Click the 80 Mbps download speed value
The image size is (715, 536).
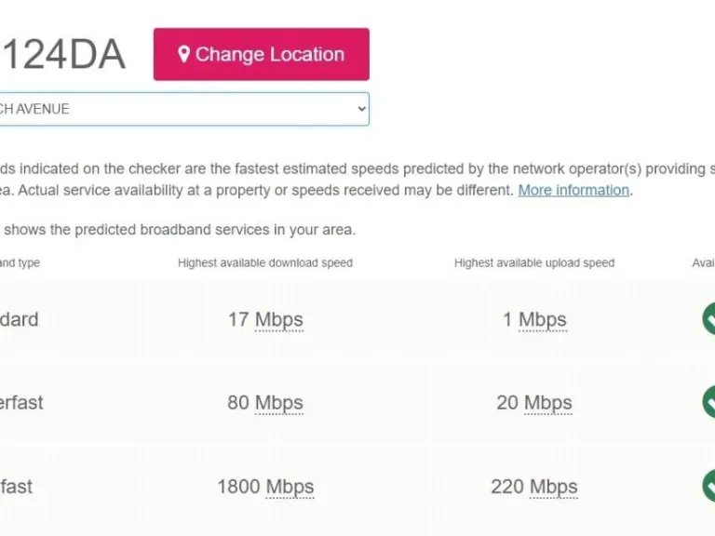tap(265, 403)
